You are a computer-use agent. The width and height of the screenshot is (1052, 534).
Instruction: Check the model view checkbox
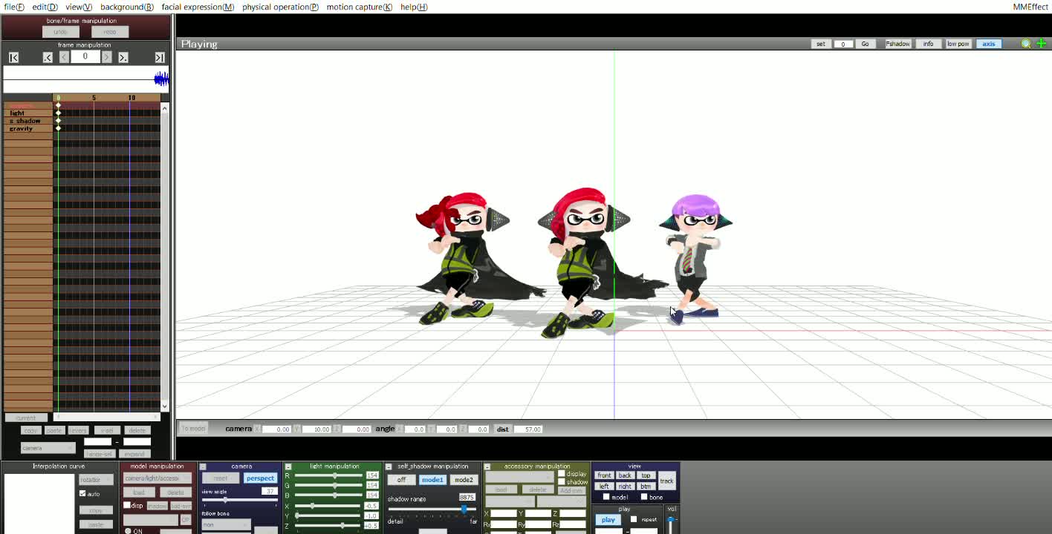pos(606,497)
